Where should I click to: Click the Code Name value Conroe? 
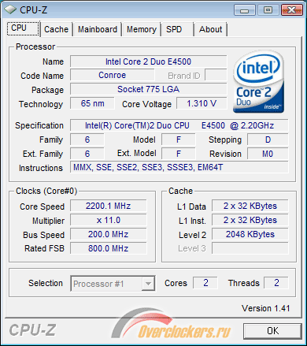[x=113, y=76]
